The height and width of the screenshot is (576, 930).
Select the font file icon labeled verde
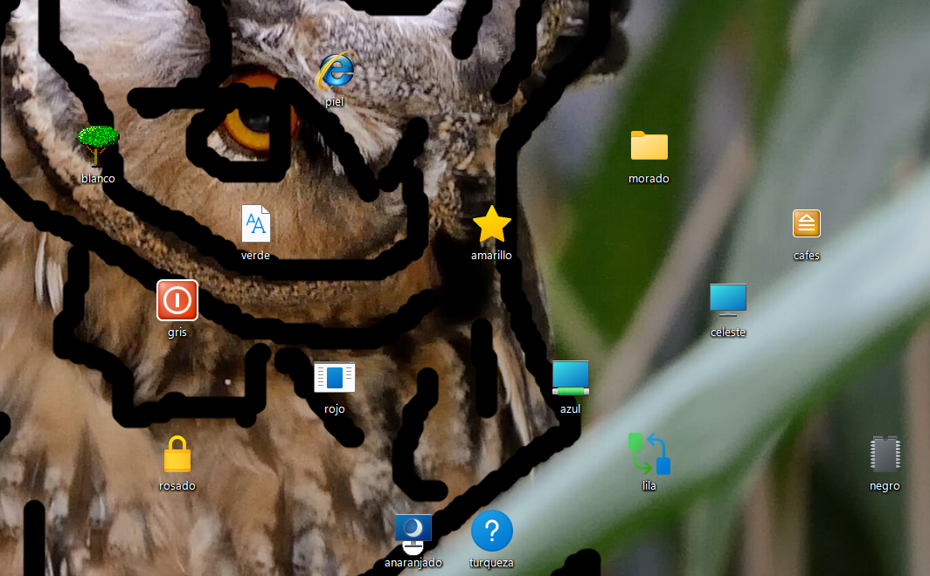[255, 223]
